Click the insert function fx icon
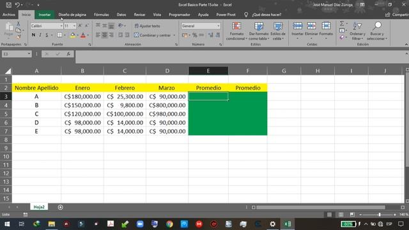This screenshot has width=409, height=230. tap(68, 54)
